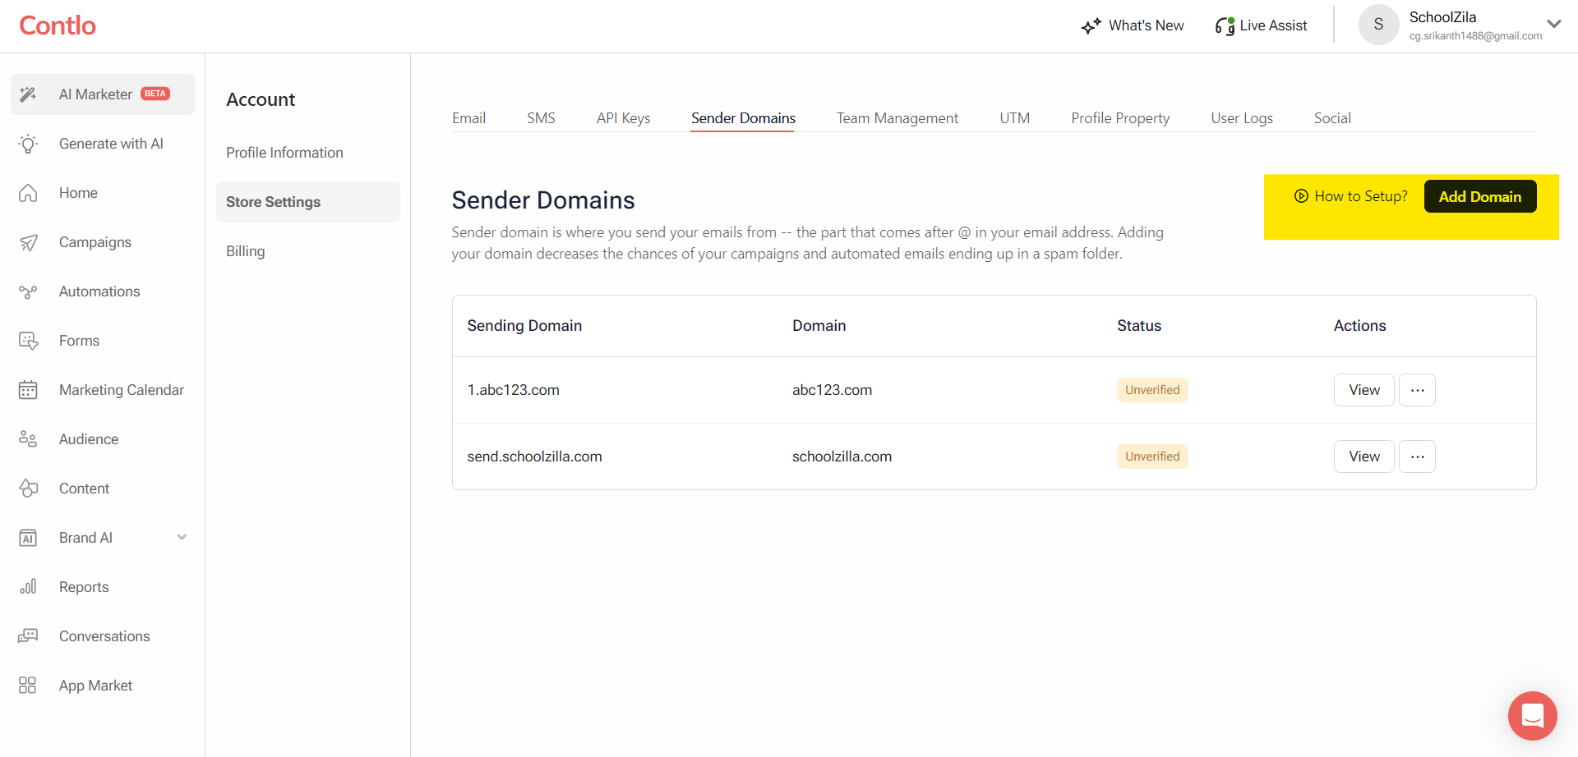This screenshot has height=757, width=1578.
Task: Open the Team Management tab
Action: (897, 118)
